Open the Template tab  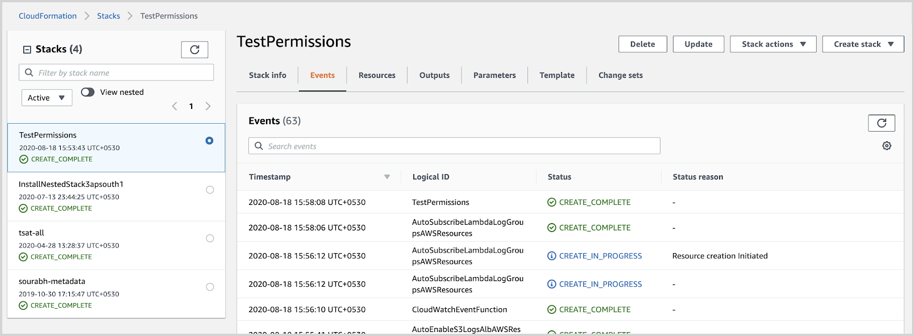556,75
